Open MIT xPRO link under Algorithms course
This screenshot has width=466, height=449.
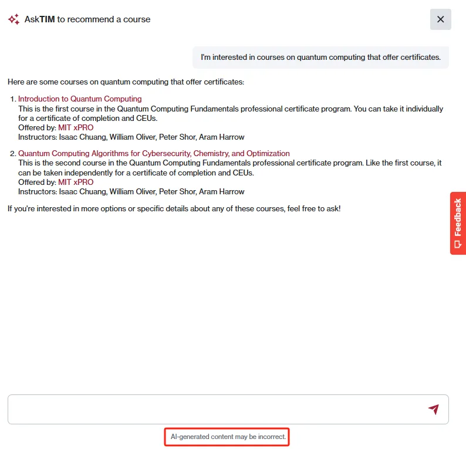tap(76, 182)
